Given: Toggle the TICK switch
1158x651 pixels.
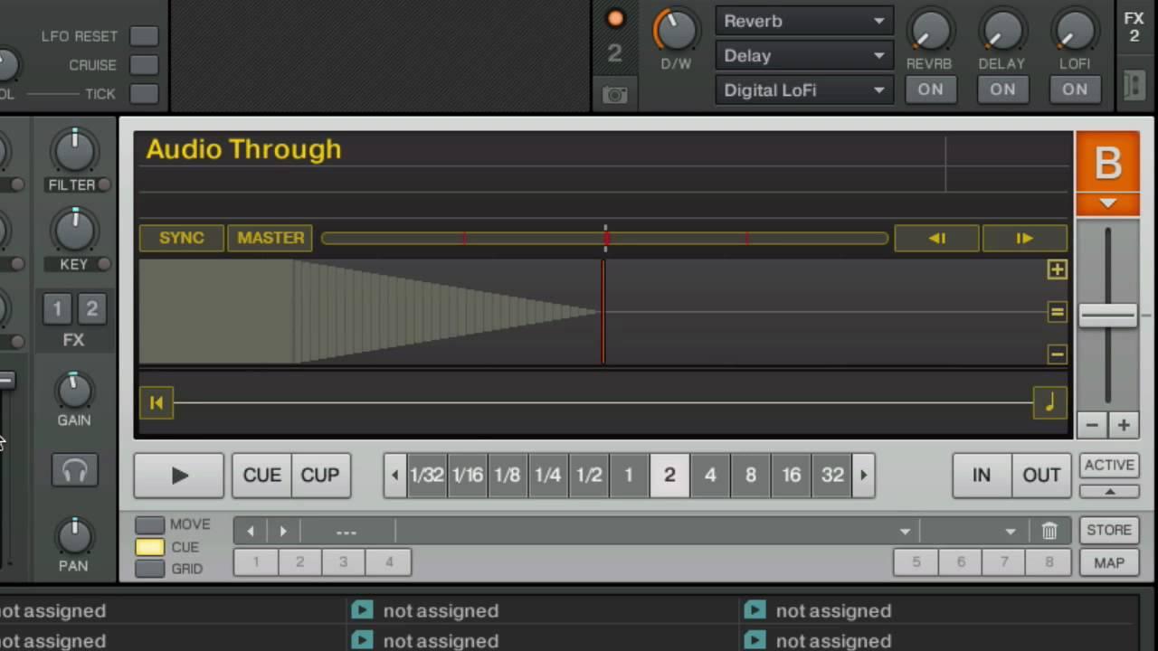Looking at the screenshot, I should point(144,94).
